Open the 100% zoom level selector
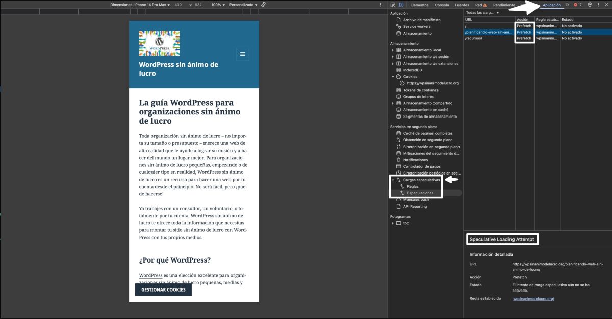The width and height of the screenshot is (612, 319). [216, 5]
